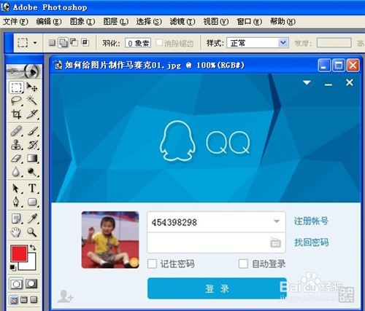This screenshot has width=365, height=311.
Task: Switch to Full Screen mode
Action: (x=34, y=300)
